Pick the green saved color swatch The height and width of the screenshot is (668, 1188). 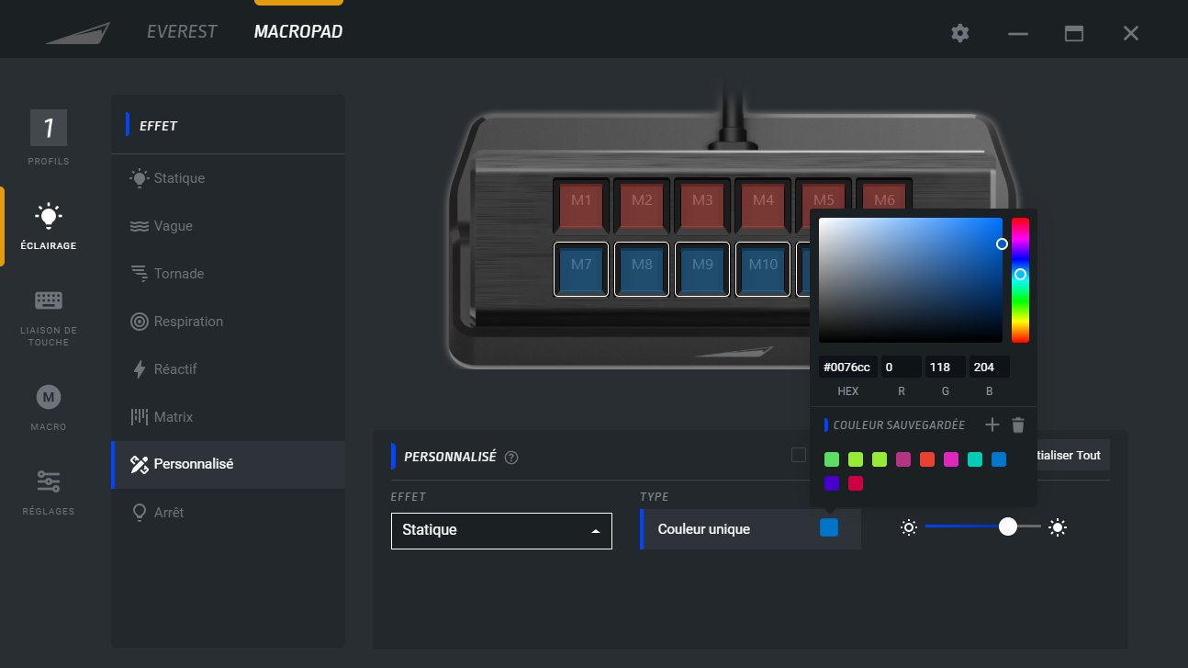(832, 459)
